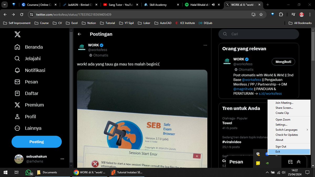Click the Mengikuti following button
The width and height of the screenshot is (315, 177).
283,62
